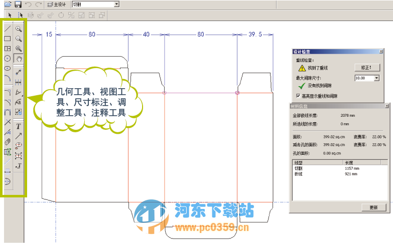Select the Ellipse drawing tool

click(8, 68)
